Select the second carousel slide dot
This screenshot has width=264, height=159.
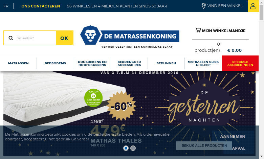point(133,148)
